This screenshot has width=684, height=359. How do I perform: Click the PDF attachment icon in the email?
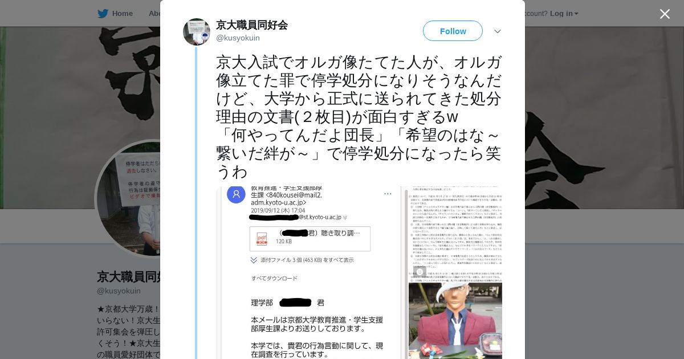[x=262, y=238]
